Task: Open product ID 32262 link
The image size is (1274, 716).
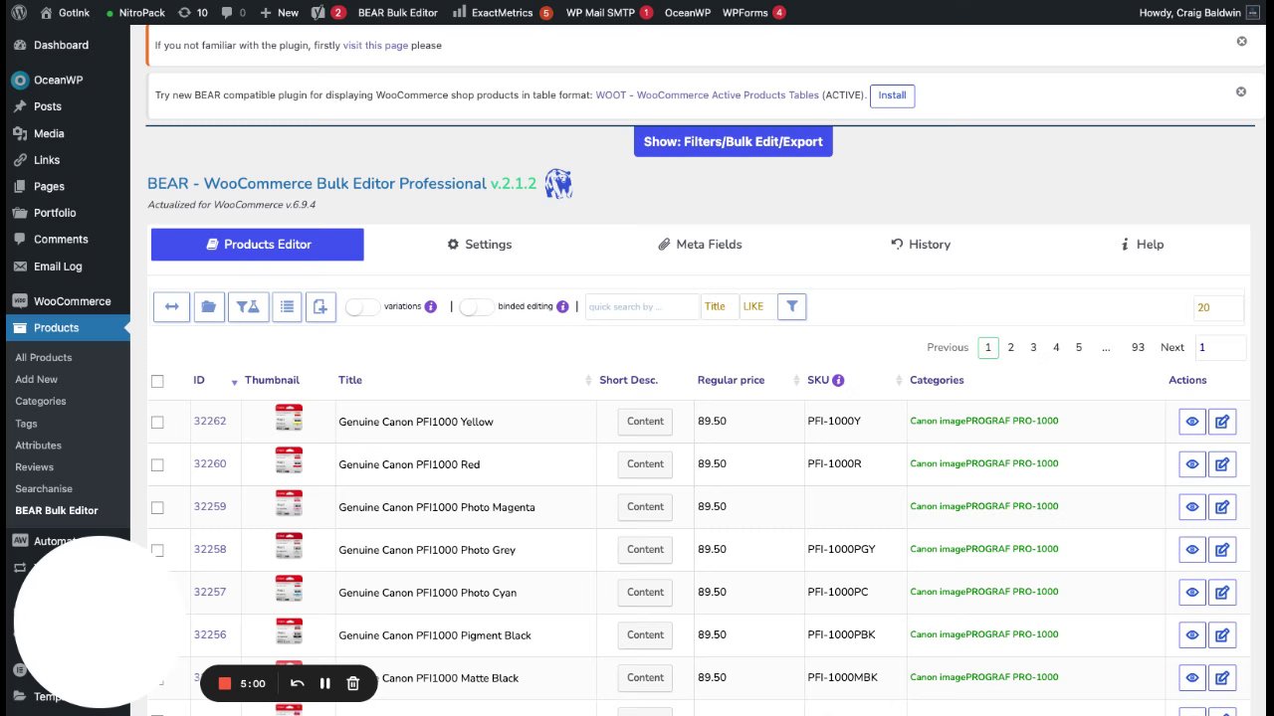Action: [x=210, y=422]
